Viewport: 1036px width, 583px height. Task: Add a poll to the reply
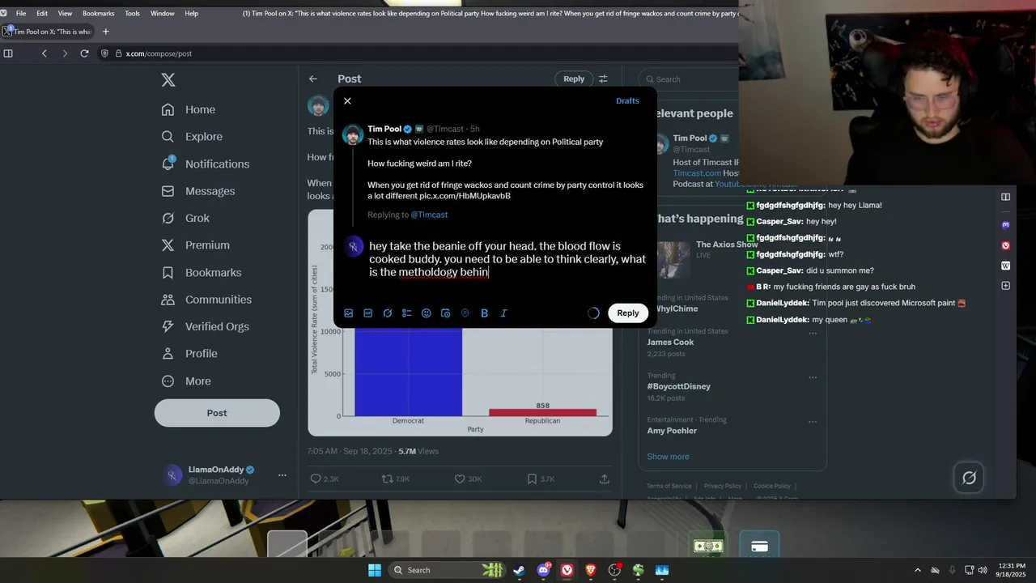(x=407, y=313)
